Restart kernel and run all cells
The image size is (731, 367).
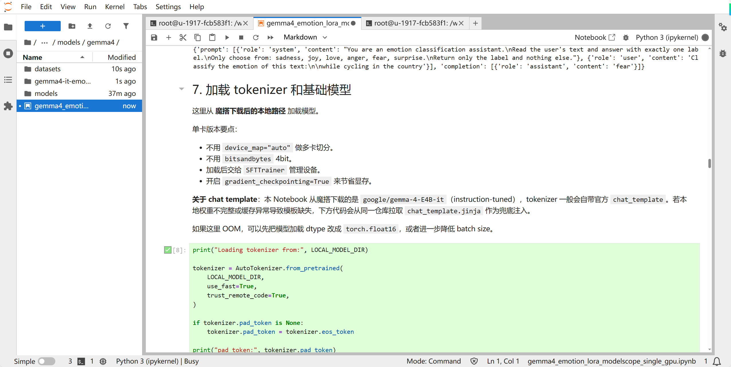point(270,38)
